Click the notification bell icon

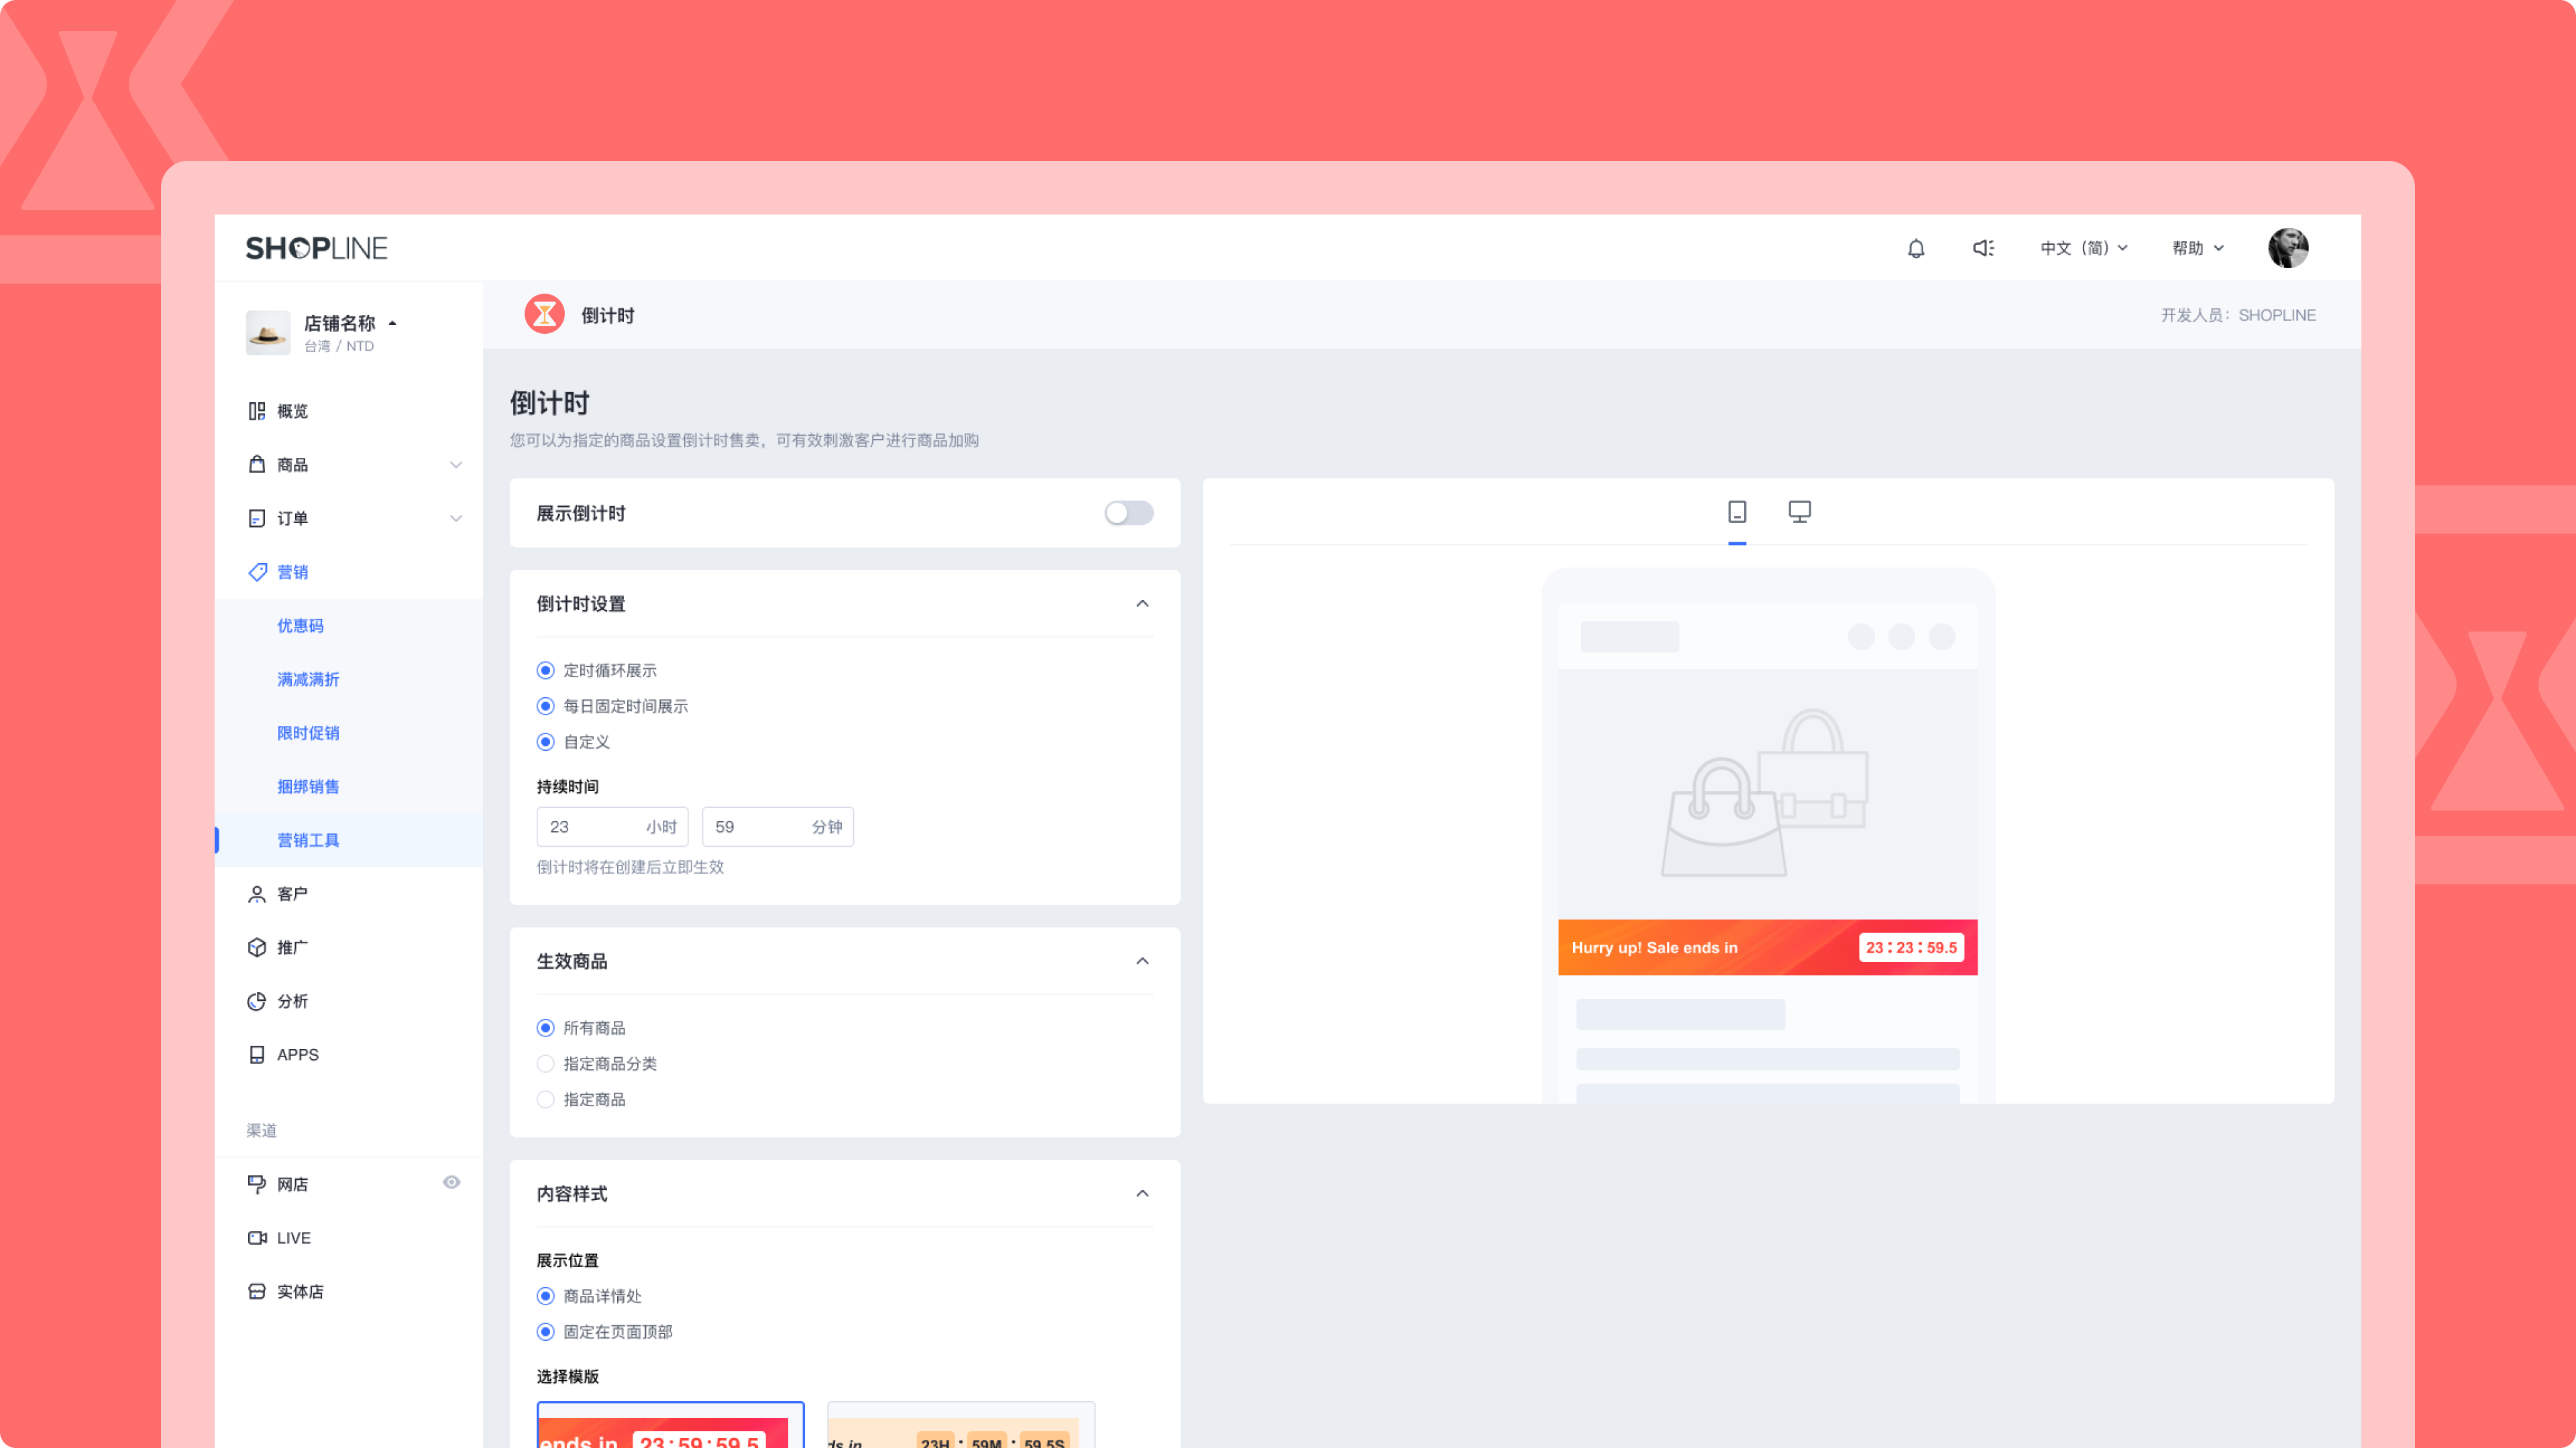[x=1915, y=248]
